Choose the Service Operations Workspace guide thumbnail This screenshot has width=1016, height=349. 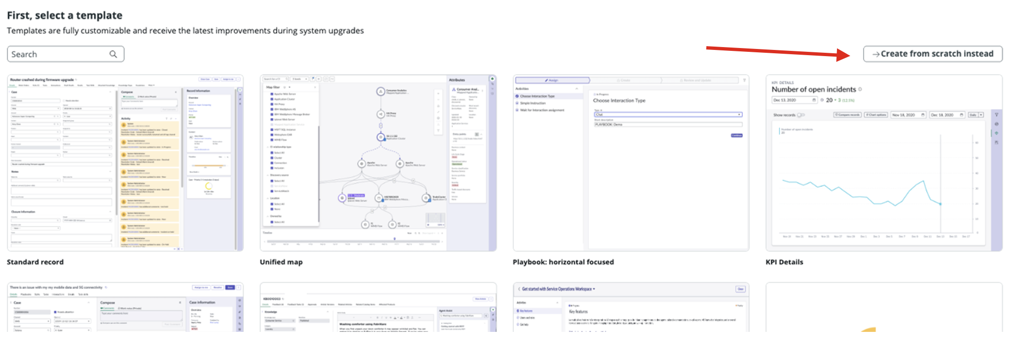tap(631, 307)
